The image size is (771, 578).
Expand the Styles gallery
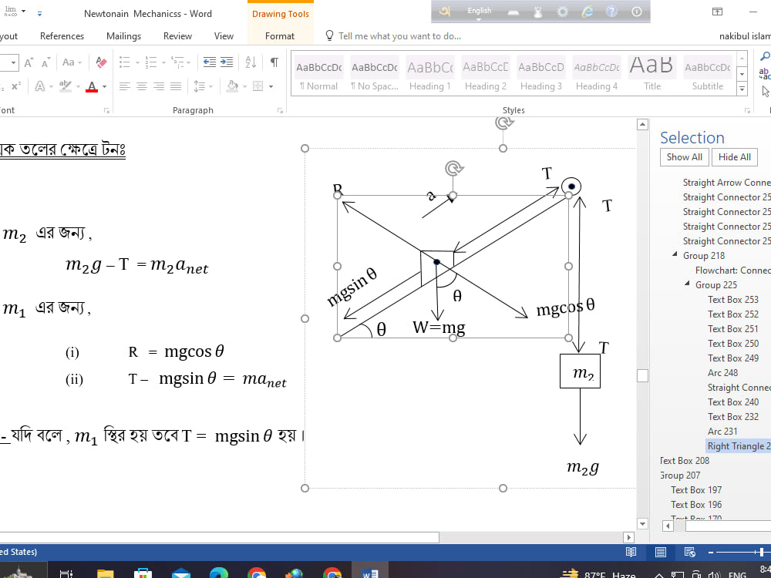(x=742, y=87)
